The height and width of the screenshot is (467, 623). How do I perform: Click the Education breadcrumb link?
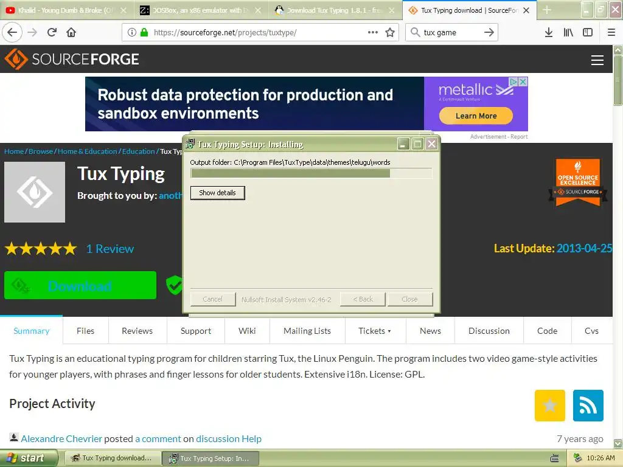coord(138,151)
